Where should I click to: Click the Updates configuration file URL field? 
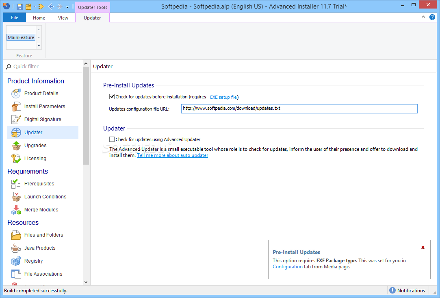coord(299,109)
